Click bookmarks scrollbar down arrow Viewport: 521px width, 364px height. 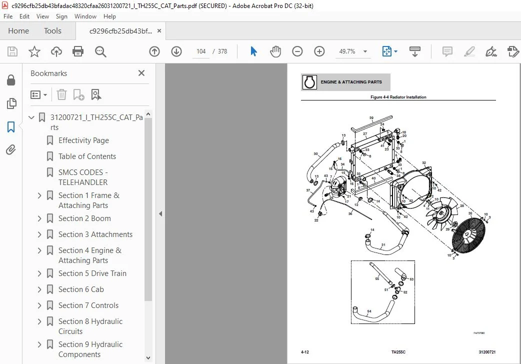click(x=148, y=358)
